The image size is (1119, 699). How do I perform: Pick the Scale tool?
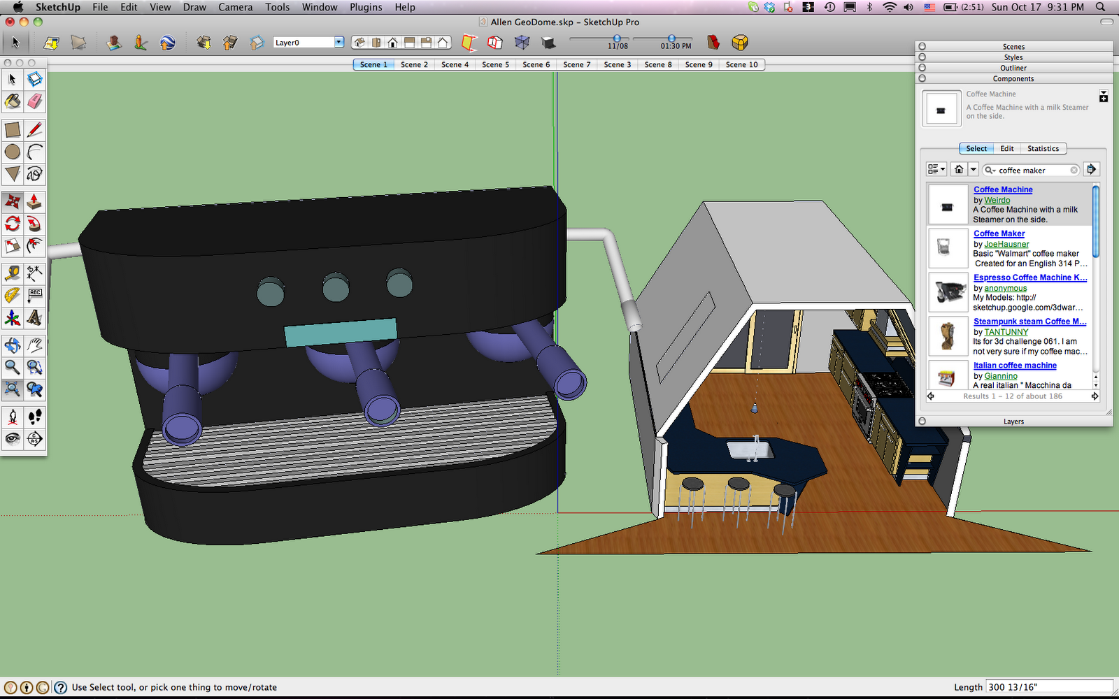(x=13, y=245)
